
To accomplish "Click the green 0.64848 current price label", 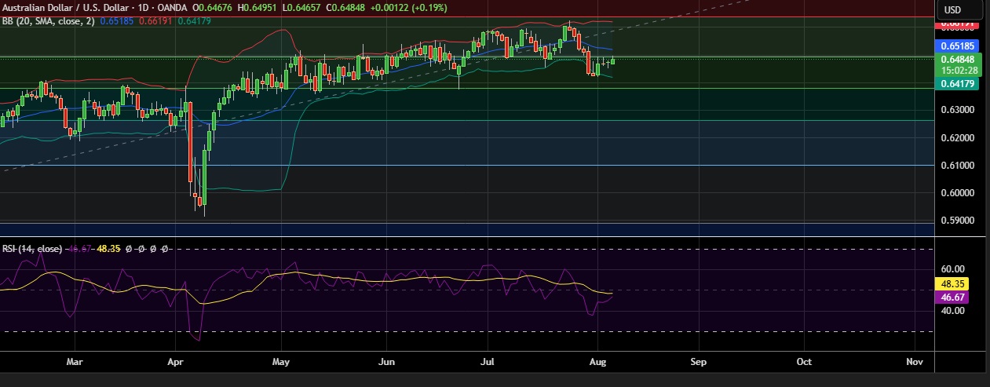I will [958, 59].
